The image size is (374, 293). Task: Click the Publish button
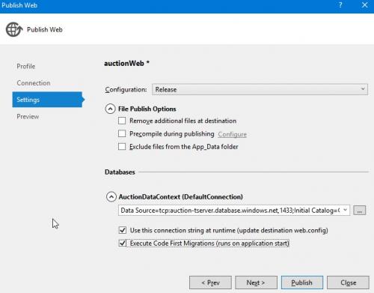coord(302,283)
